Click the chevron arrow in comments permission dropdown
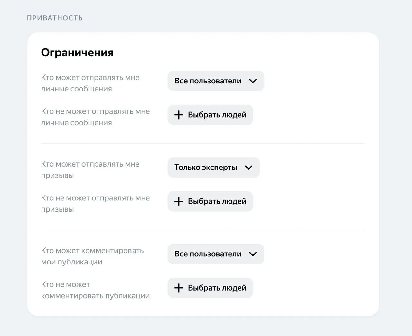 (253, 254)
